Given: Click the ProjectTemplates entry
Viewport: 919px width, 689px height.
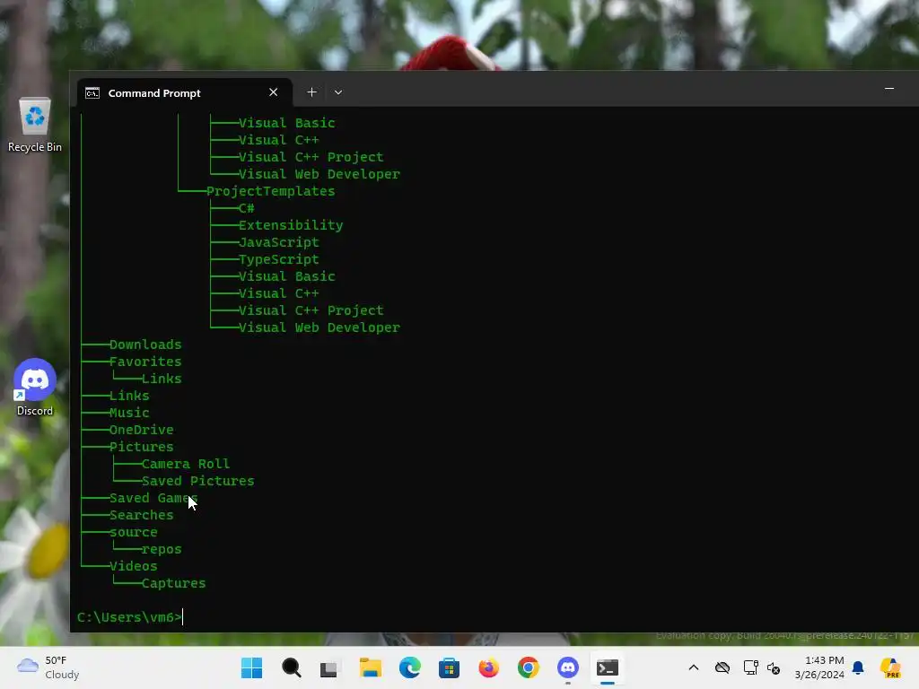Looking at the screenshot, I should pyautogui.click(x=271, y=191).
